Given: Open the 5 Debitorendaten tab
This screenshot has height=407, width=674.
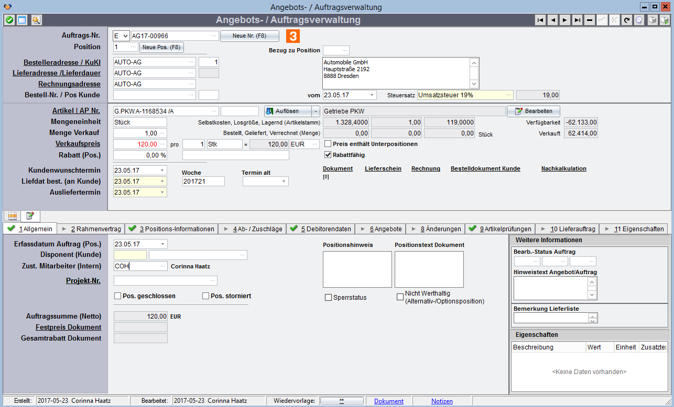Looking at the screenshot, I should click(x=320, y=229).
